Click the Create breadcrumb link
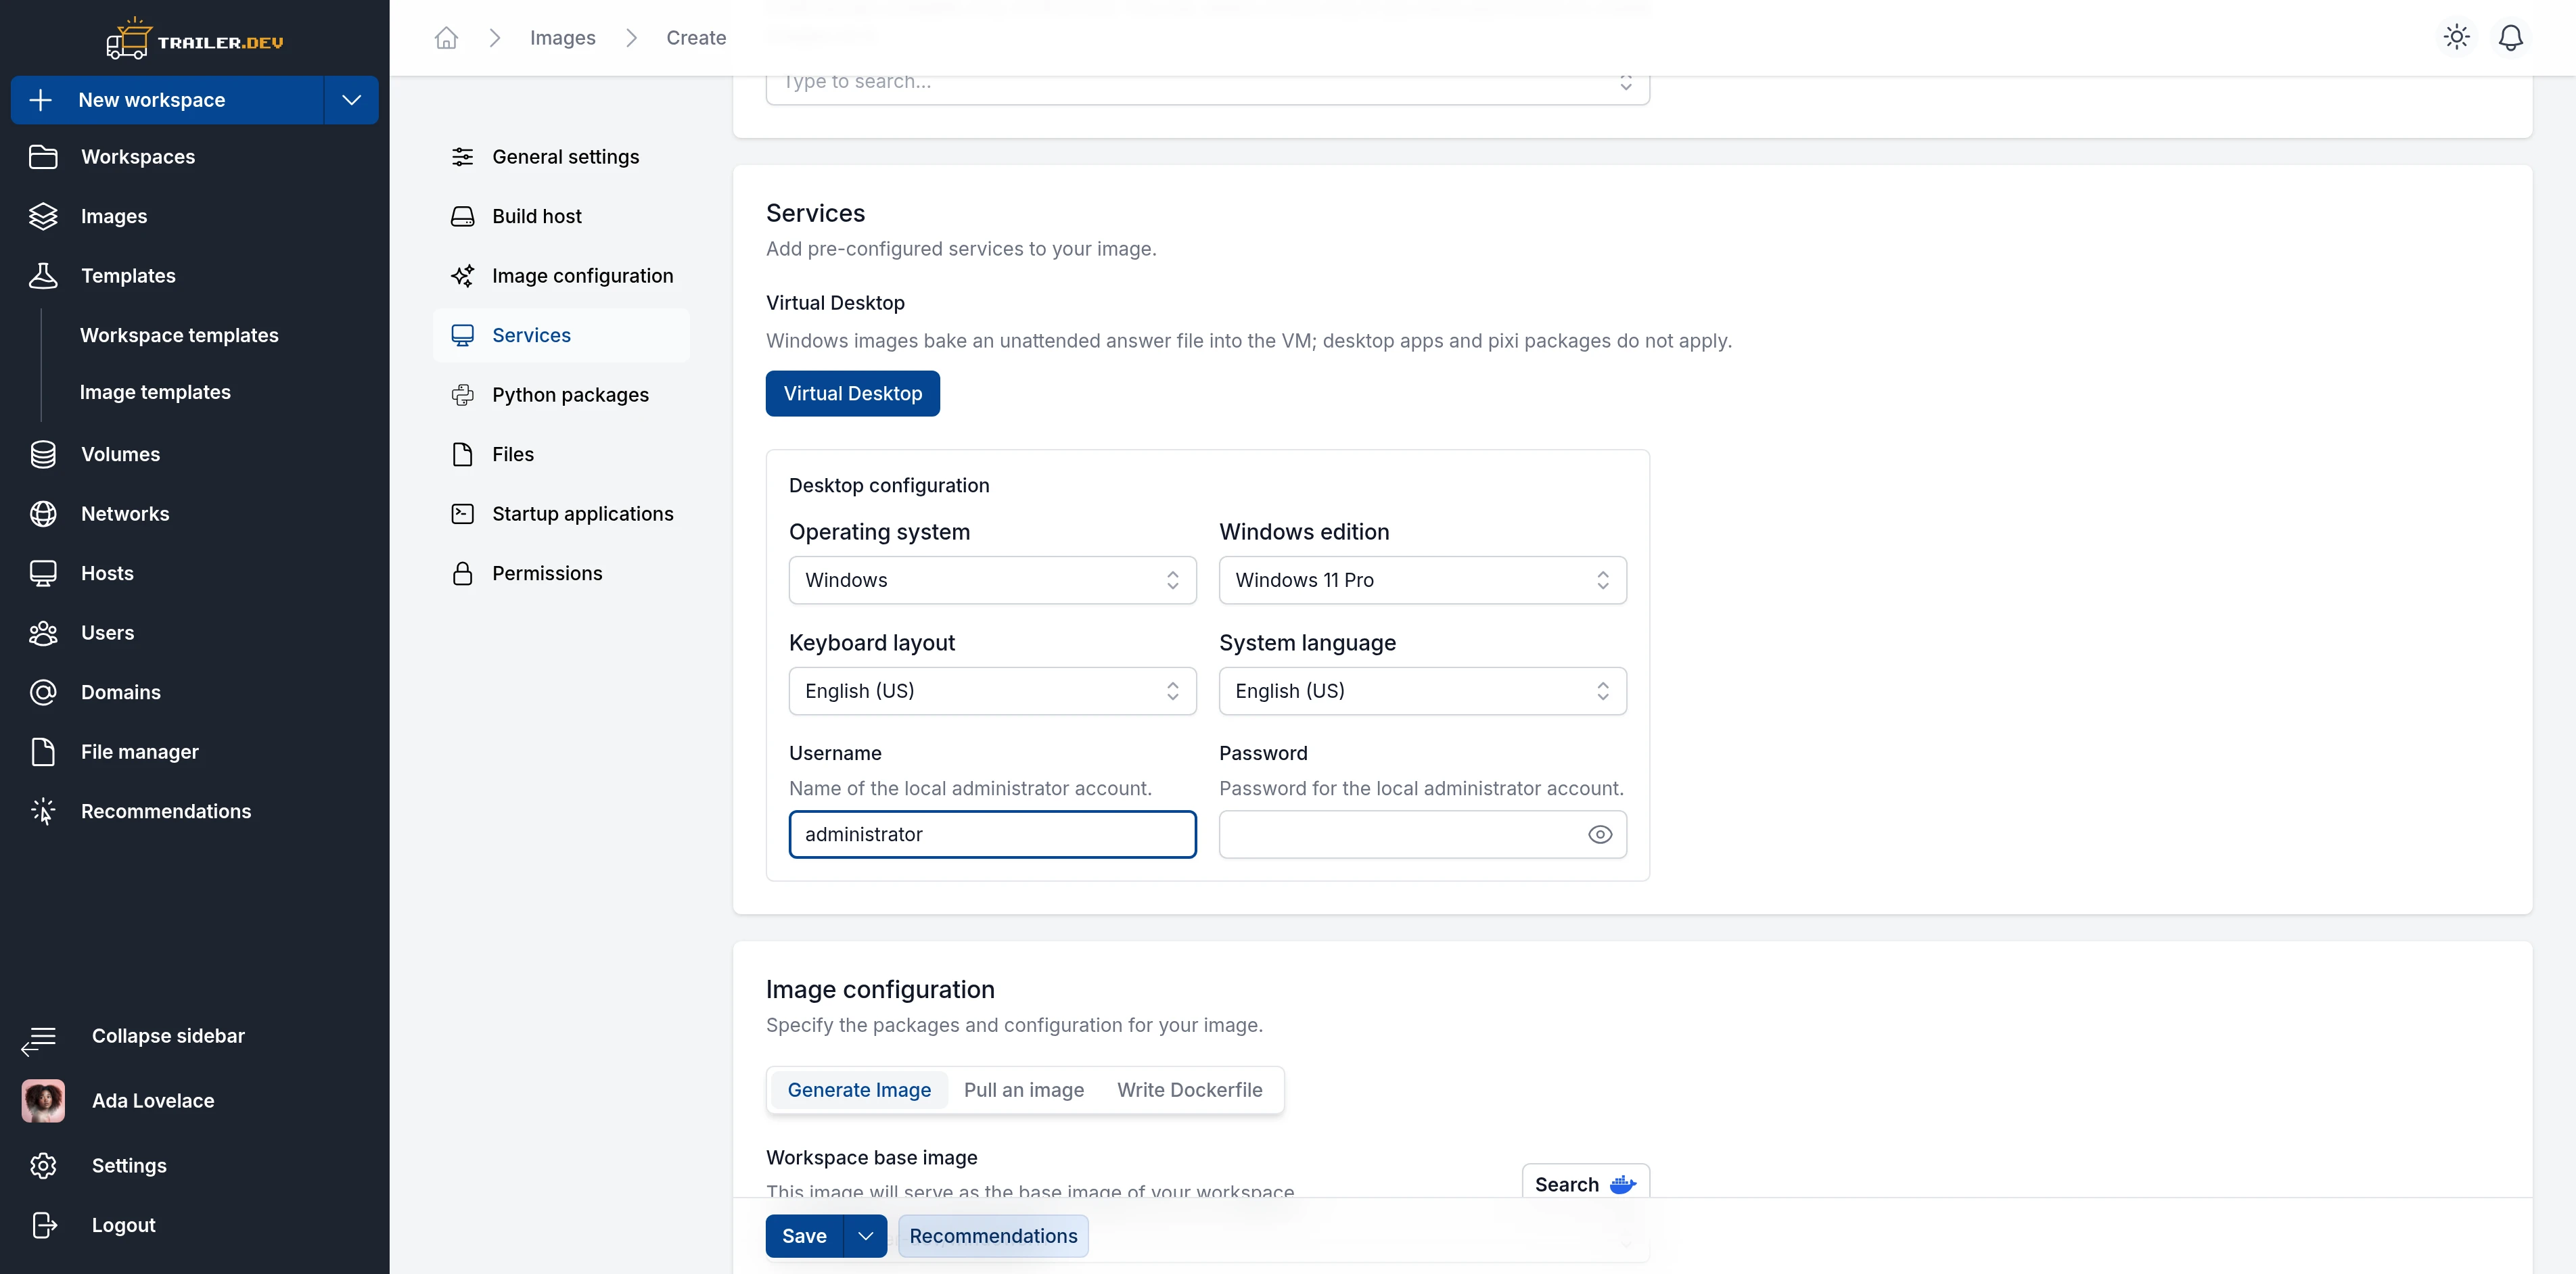The width and height of the screenshot is (2576, 1274). pyautogui.click(x=696, y=38)
